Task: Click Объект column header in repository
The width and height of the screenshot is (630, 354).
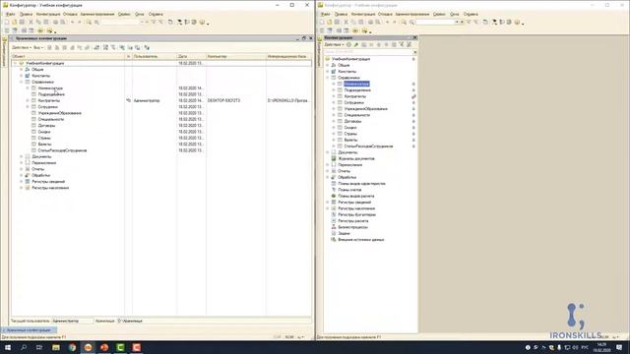Action: [68, 57]
